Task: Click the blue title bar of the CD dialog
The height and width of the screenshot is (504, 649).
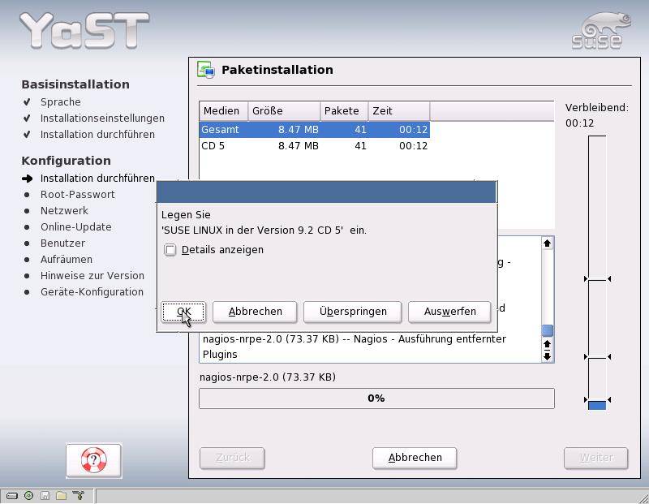Action: pyautogui.click(x=327, y=192)
